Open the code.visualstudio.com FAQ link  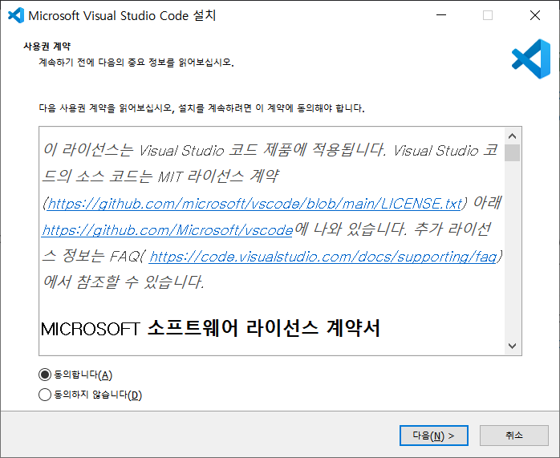click(323, 257)
